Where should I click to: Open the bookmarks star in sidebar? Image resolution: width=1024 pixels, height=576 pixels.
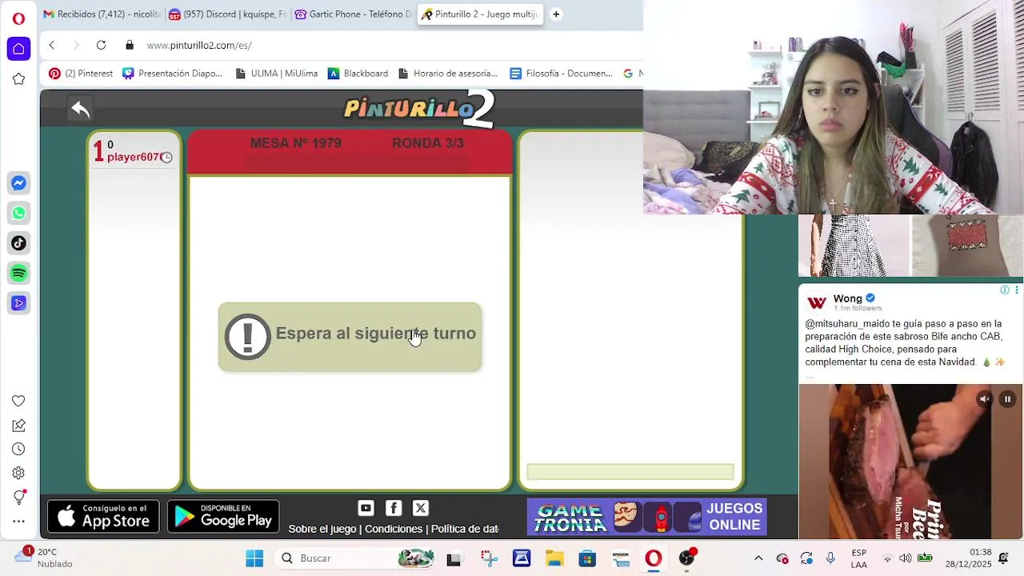click(x=18, y=78)
